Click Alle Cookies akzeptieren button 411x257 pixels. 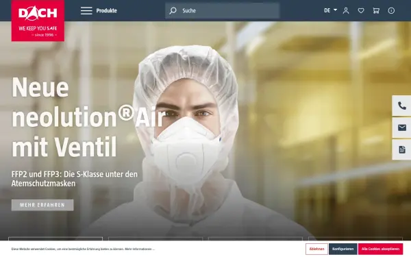pyautogui.click(x=380, y=249)
